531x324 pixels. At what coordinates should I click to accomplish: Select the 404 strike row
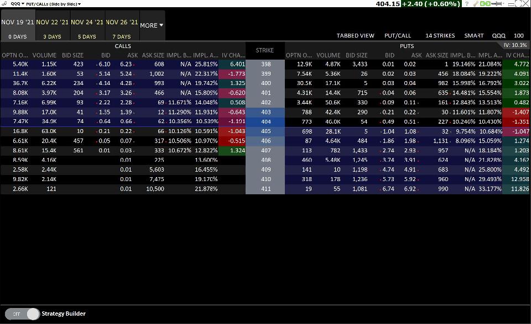(x=265, y=121)
